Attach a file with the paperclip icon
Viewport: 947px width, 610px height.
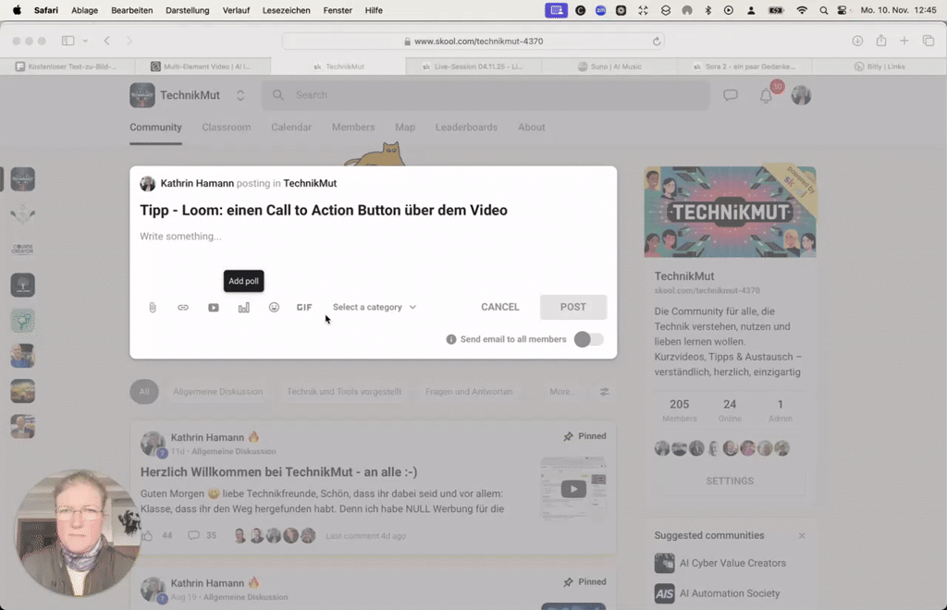click(x=153, y=307)
